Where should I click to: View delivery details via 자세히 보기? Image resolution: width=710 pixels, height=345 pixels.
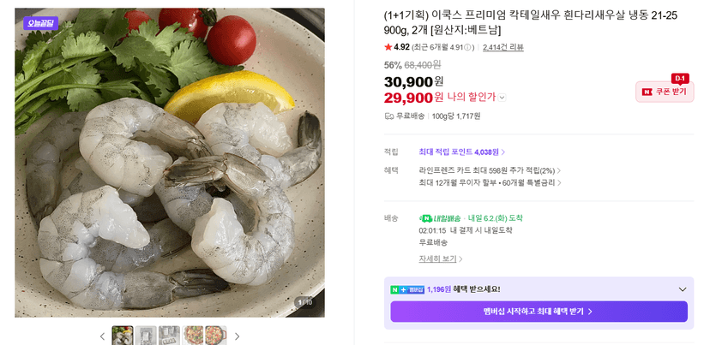pos(441,259)
